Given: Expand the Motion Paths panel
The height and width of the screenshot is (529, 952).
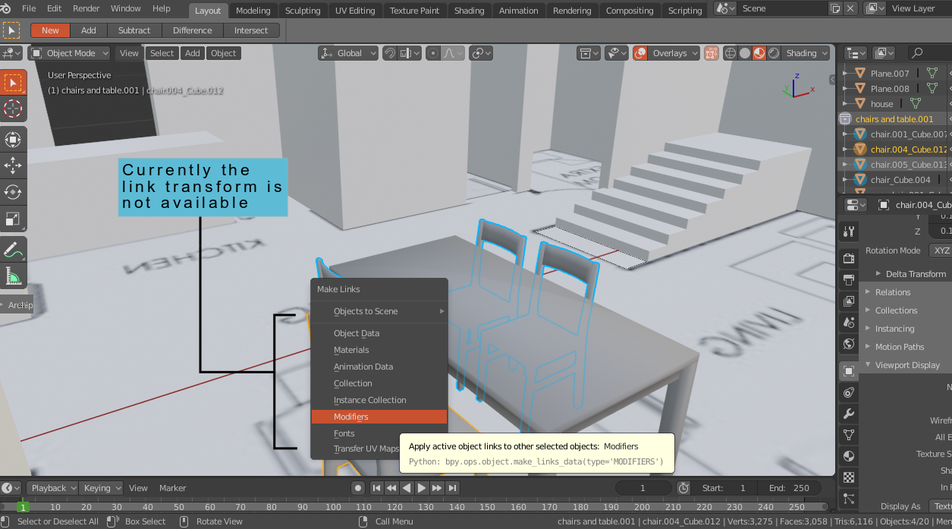Looking at the screenshot, I should click(906, 347).
